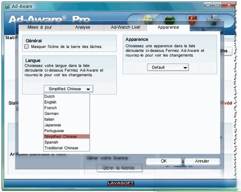Click the Annuler button
This screenshot has height=192, width=241.
tap(202, 161)
